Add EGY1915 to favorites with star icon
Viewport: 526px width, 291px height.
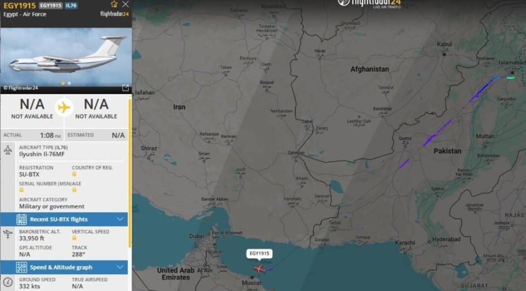pyautogui.click(x=114, y=4)
